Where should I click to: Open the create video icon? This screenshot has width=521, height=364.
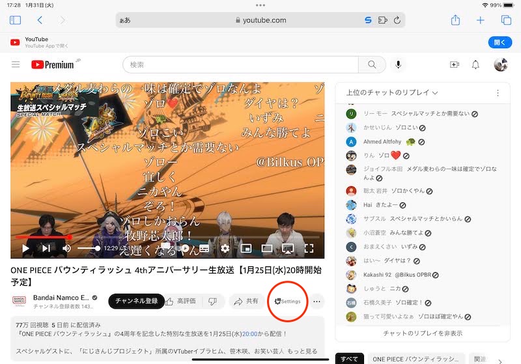(x=455, y=64)
